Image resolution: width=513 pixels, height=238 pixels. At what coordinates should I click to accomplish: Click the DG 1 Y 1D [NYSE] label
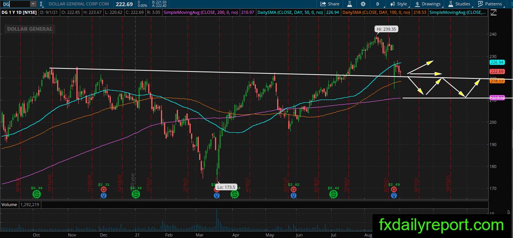[x=19, y=12]
